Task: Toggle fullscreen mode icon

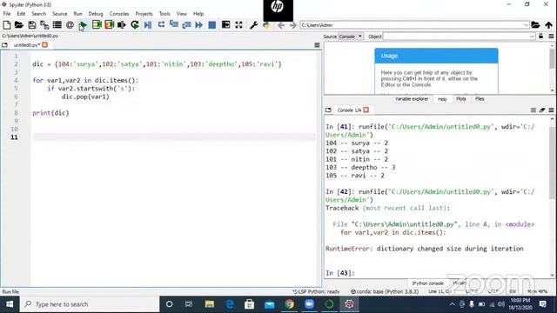Action: 238,25
